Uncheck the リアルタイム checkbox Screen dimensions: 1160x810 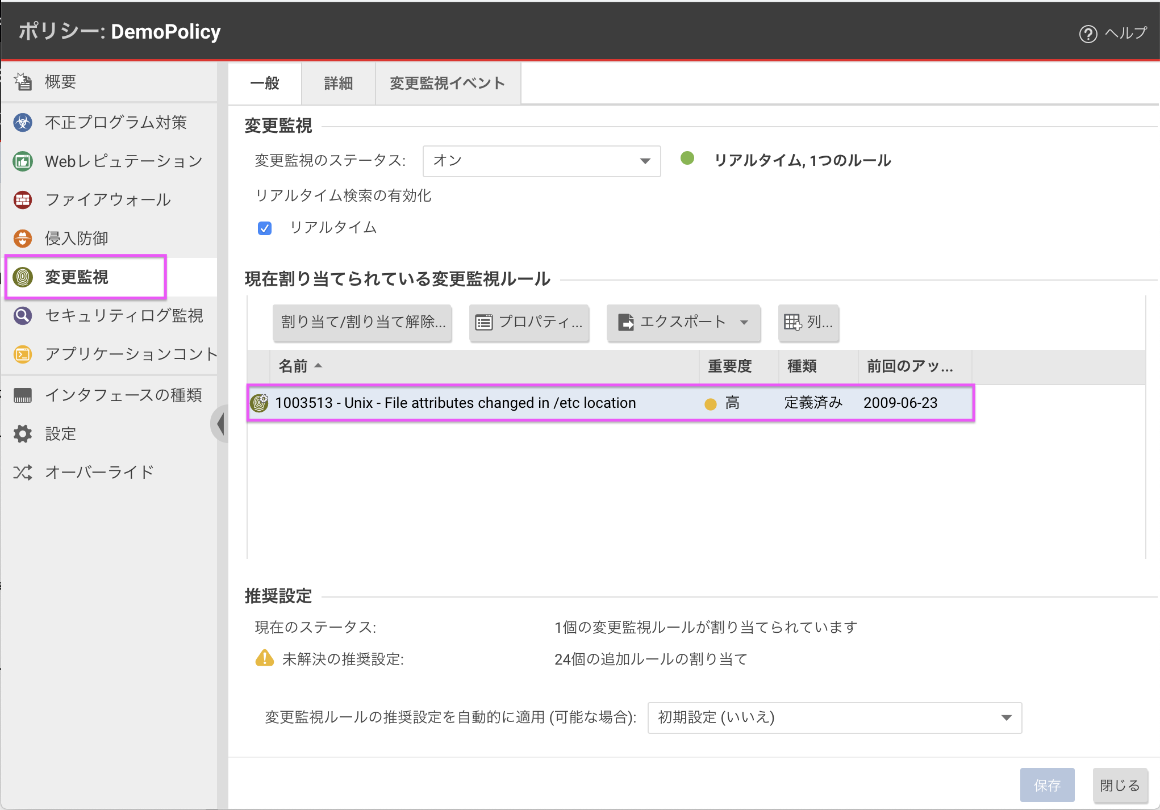click(x=264, y=228)
